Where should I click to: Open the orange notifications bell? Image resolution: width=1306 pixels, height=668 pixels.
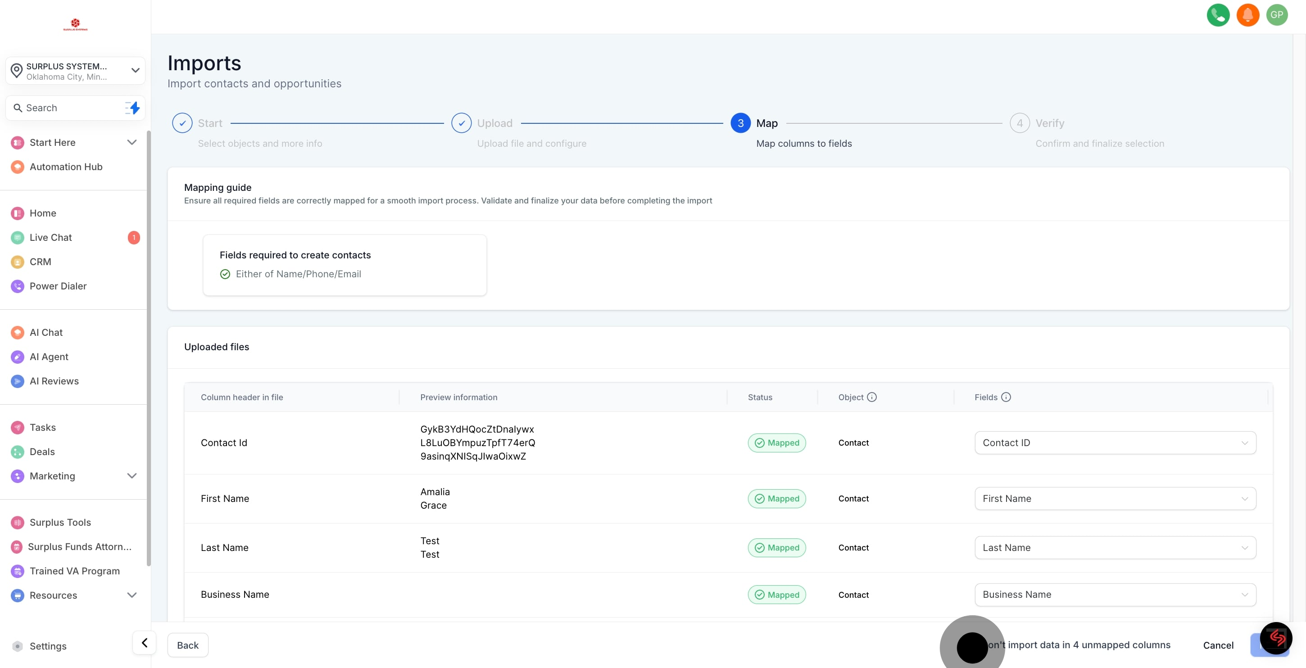[x=1247, y=15]
